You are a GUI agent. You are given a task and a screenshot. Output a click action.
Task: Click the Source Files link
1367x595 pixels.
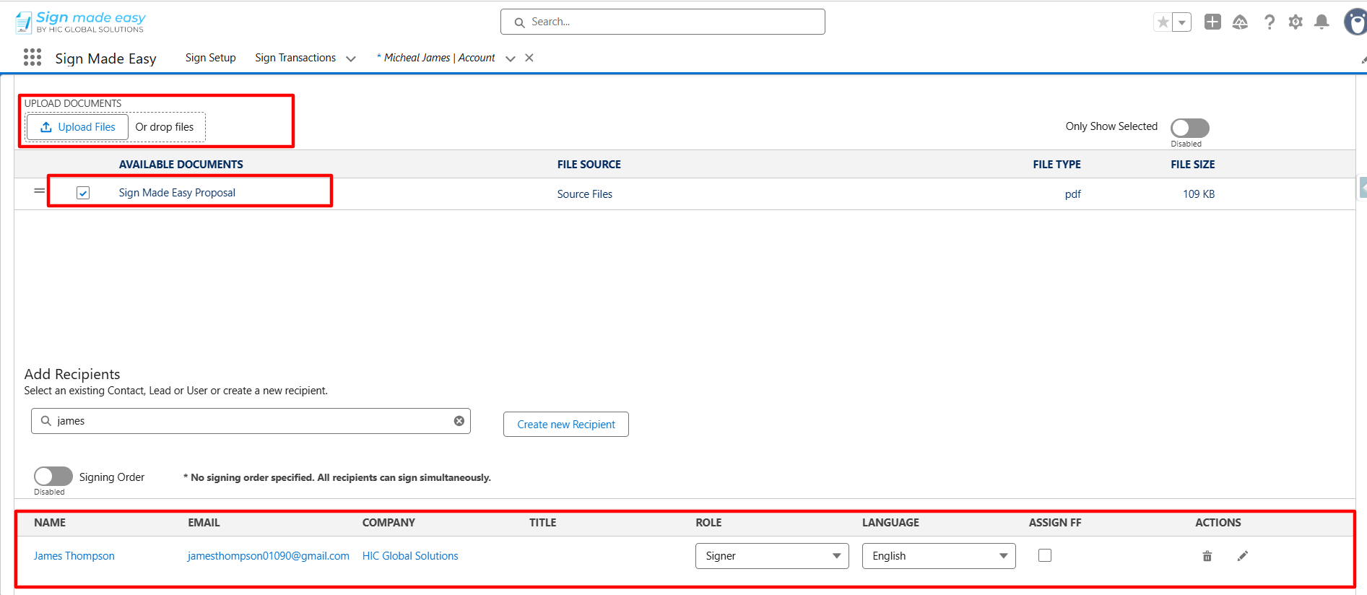click(x=584, y=194)
